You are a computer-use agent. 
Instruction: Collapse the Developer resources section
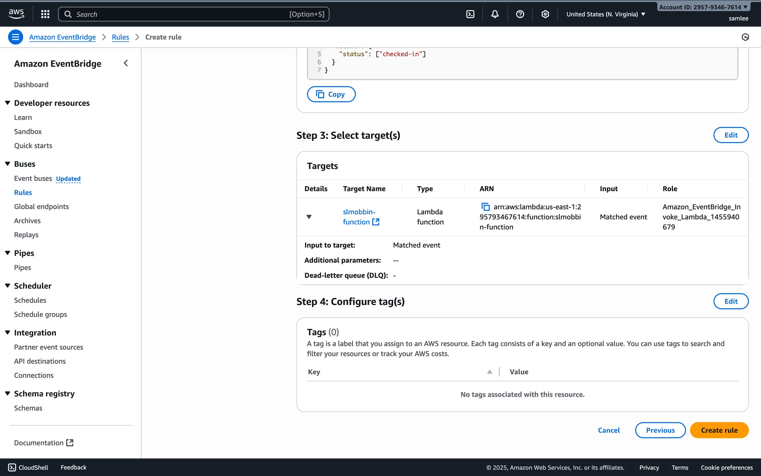point(8,103)
